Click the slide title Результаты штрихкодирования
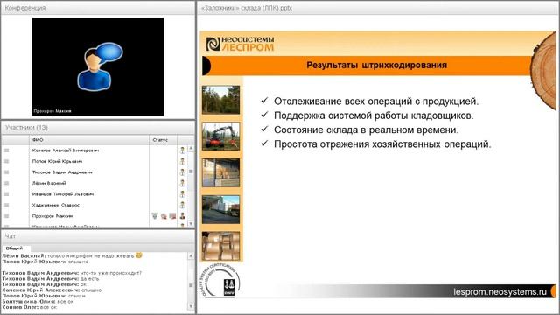This screenshot has width=560, height=315. pos(377,65)
